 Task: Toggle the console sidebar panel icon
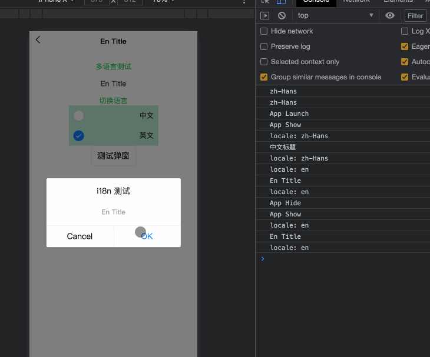(x=265, y=16)
